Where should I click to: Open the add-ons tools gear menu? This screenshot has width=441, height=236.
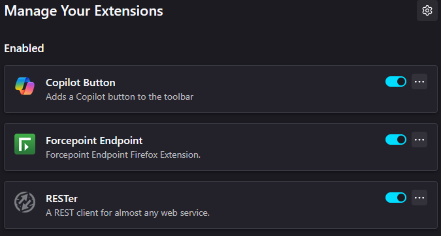pos(427,10)
